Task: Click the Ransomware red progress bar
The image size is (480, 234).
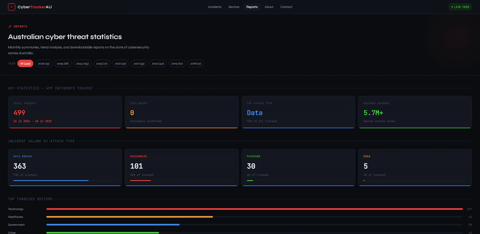Action: pyautogui.click(x=140, y=181)
